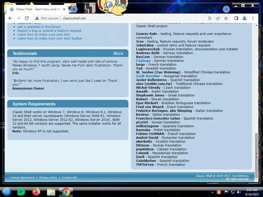Open a new tab with plus button
Screen dimensions: 263x197
74,9
